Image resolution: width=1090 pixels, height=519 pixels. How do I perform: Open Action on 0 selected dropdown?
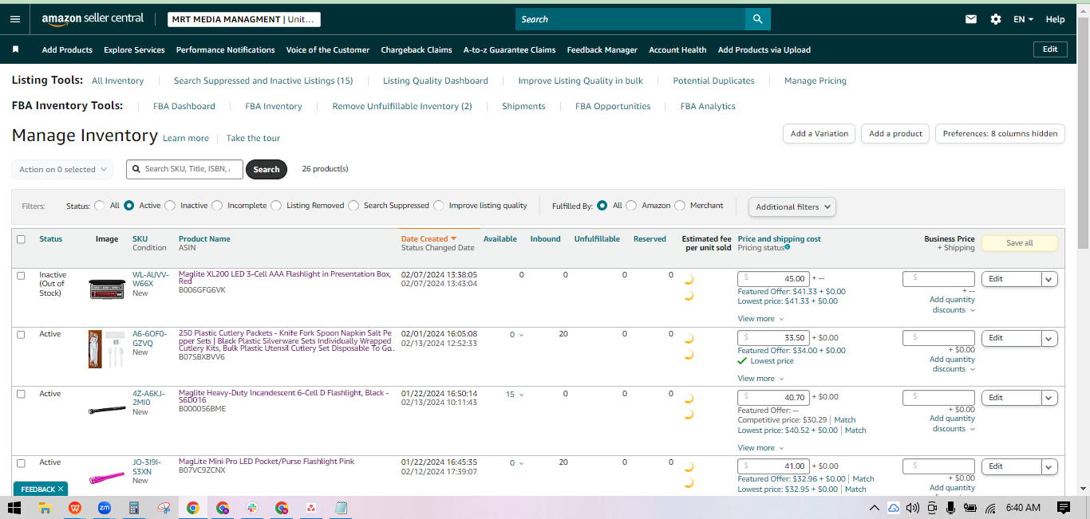point(61,169)
